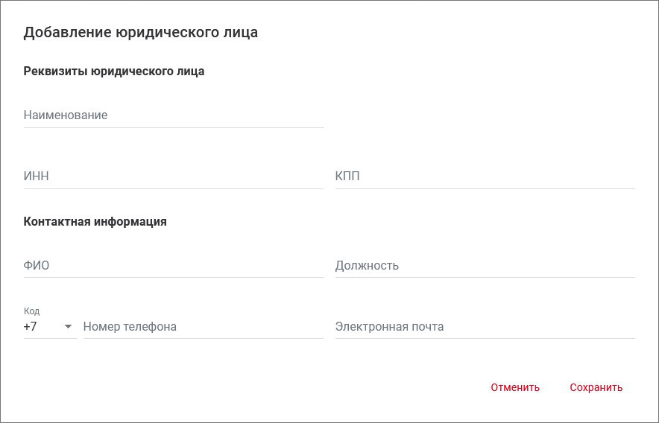Focus the Электронная почта field
Image resolution: width=659 pixels, height=423 pixels.
click(485, 327)
